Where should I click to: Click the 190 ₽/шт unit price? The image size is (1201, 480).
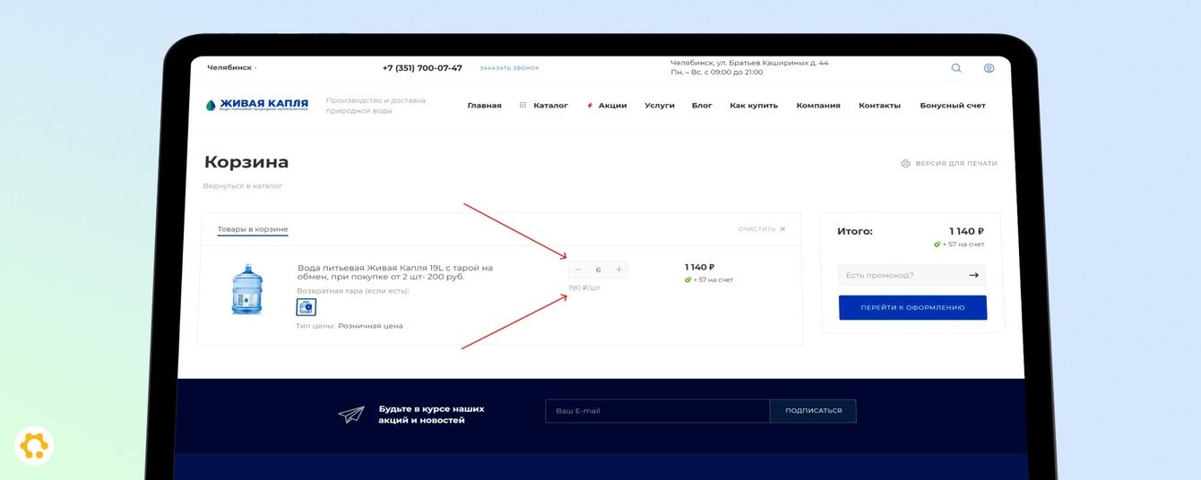584,288
